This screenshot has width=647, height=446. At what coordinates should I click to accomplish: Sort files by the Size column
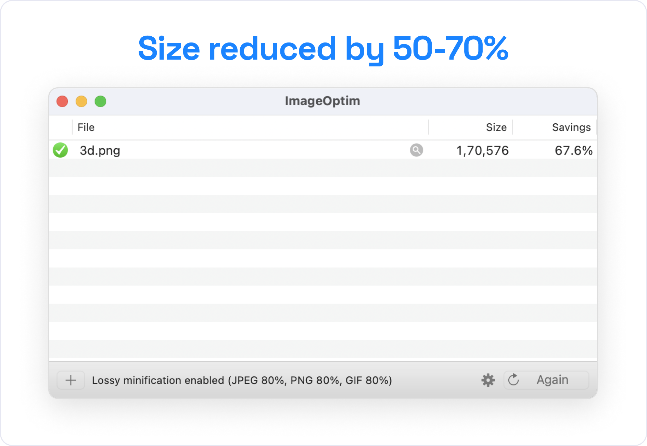point(496,127)
